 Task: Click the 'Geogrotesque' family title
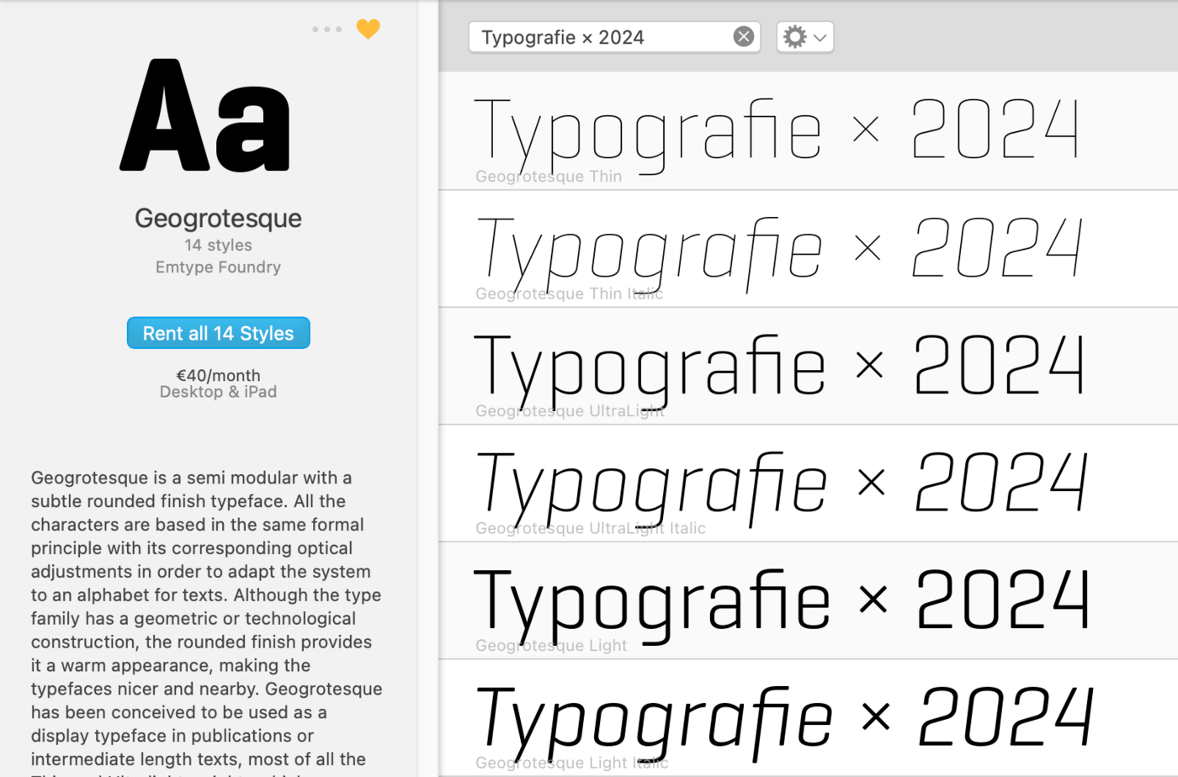click(218, 219)
